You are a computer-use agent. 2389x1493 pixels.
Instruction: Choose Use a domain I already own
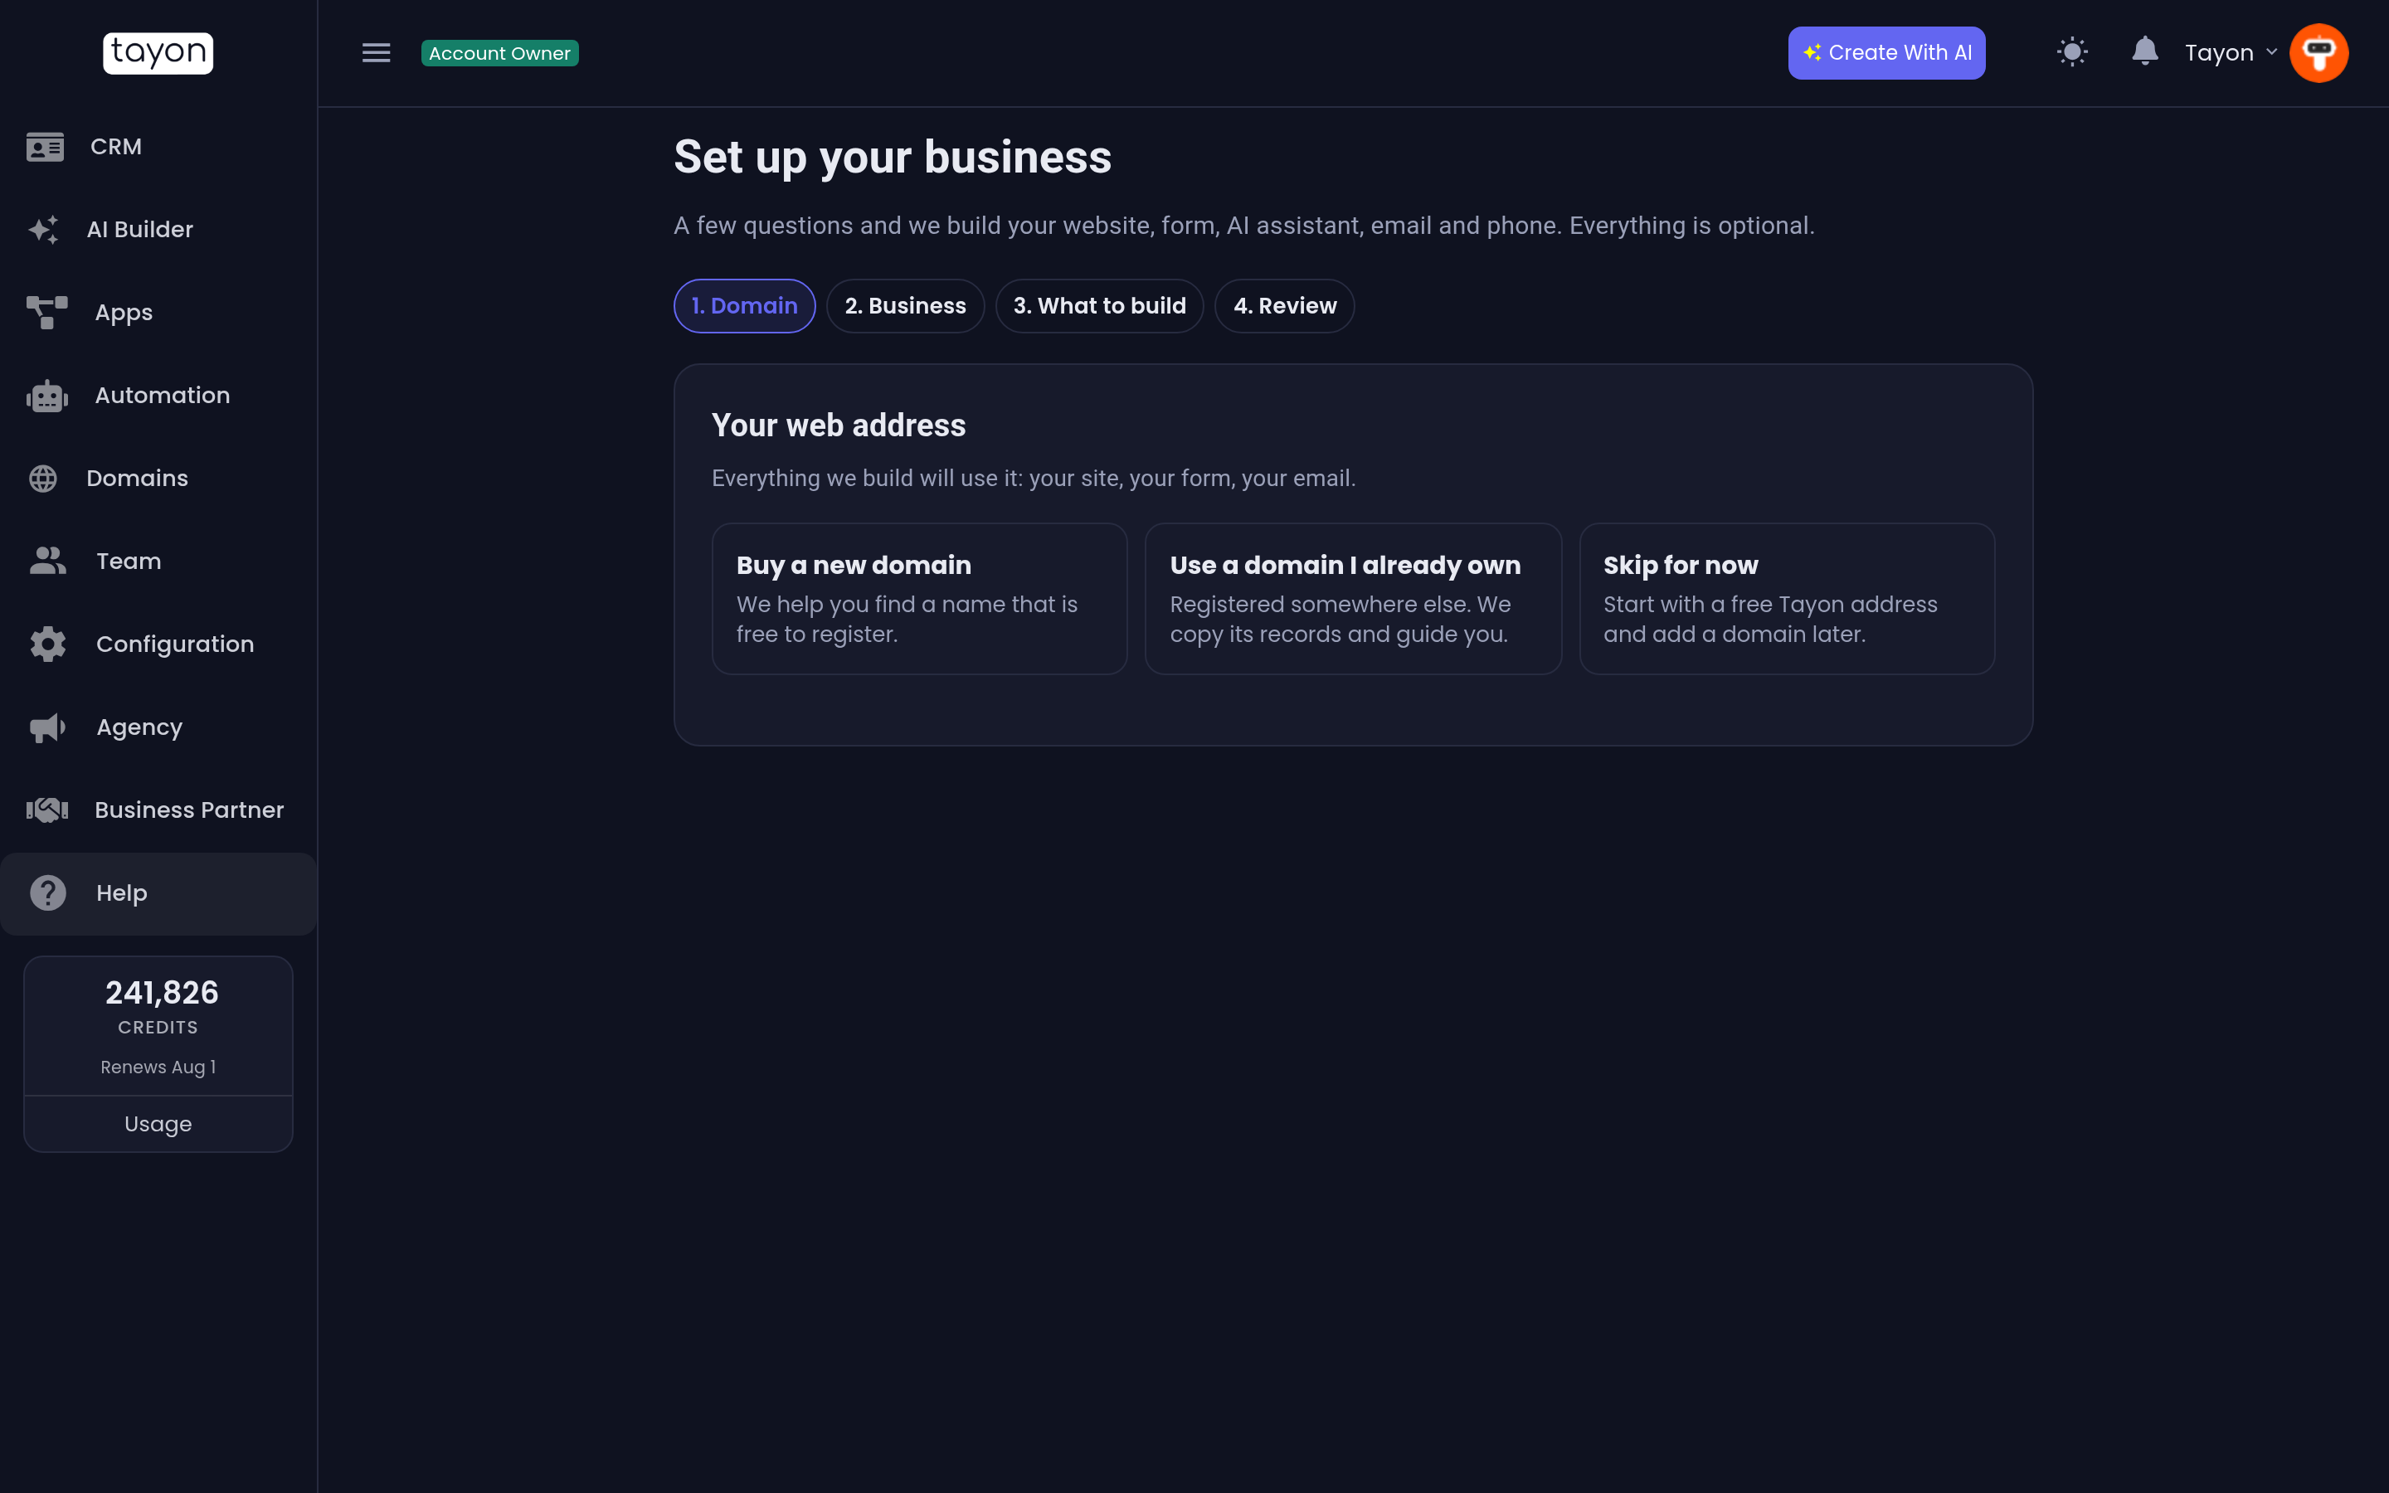pyautogui.click(x=1354, y=600)
